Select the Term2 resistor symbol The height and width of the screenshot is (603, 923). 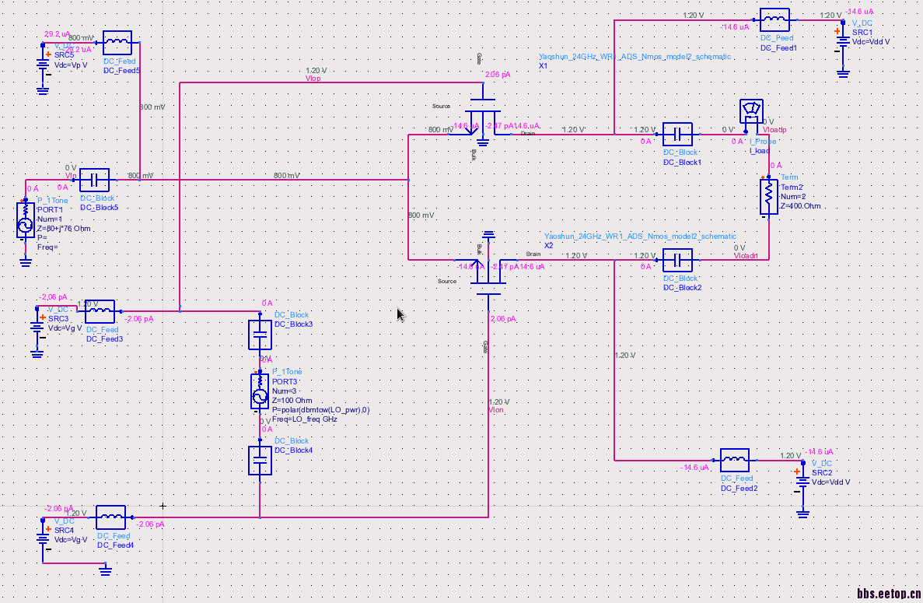[768, 197]
